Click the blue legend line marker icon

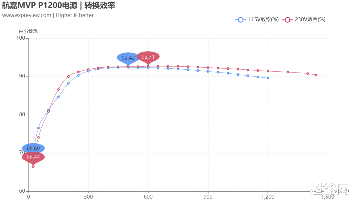[x=241, y=20]
